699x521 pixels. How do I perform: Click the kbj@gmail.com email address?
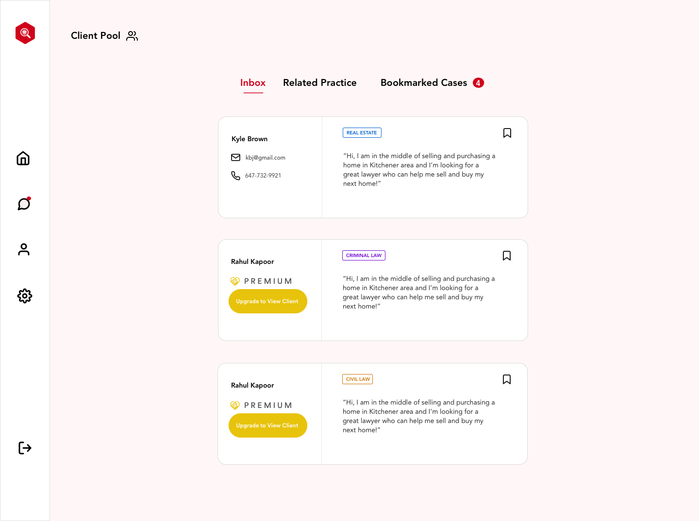tap(265, 158)
